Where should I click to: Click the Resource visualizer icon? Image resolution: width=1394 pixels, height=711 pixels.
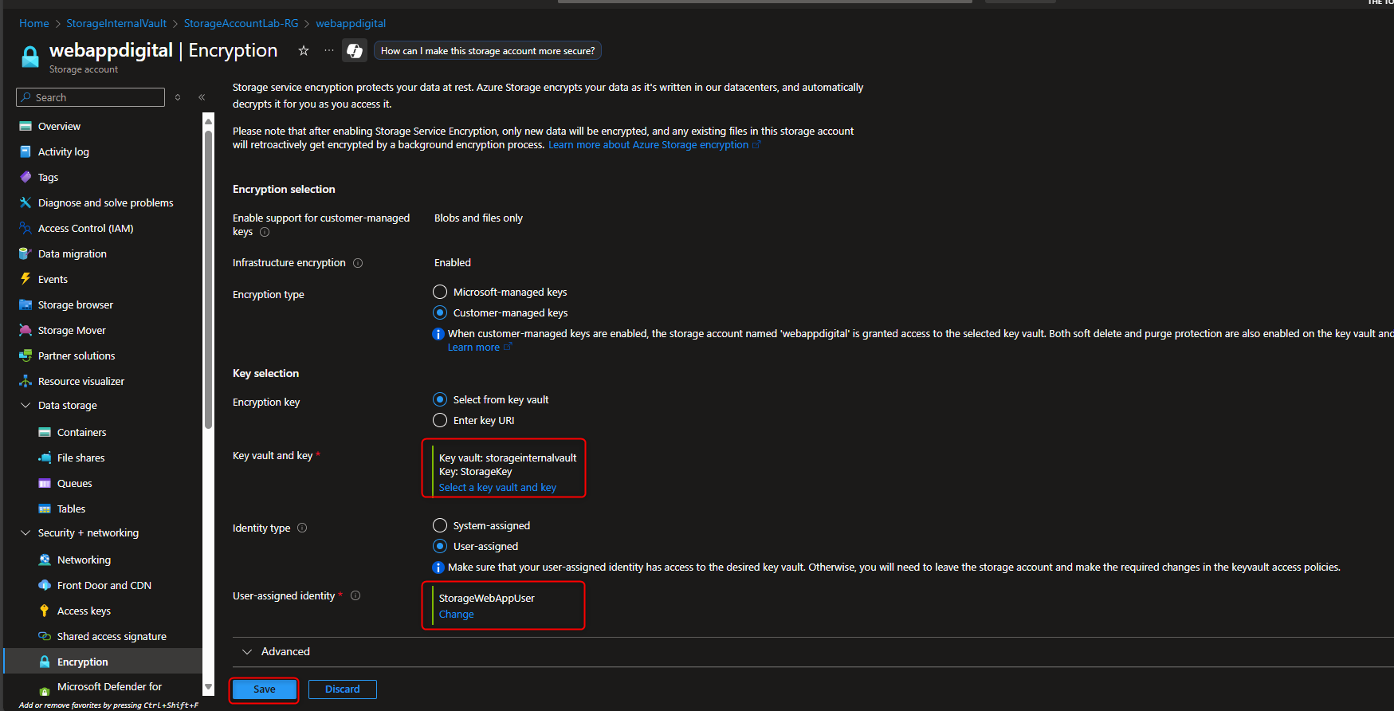[x=26, y=381]
